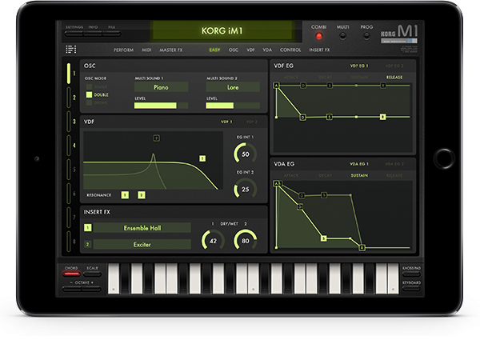Toggle Resonance 2 button

tap(141, 195)
